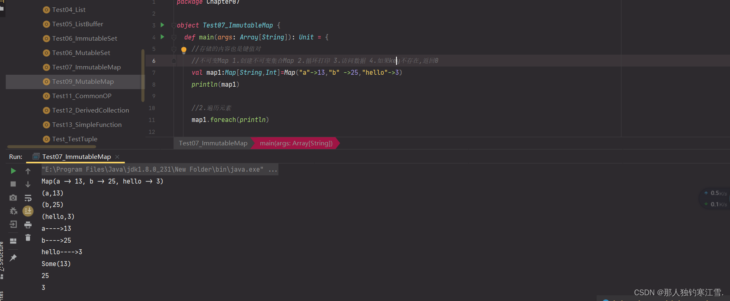Collapse the main method fold marker on line 4
The height and width of the screenshot is (301, 730).
tap(174, 37)
